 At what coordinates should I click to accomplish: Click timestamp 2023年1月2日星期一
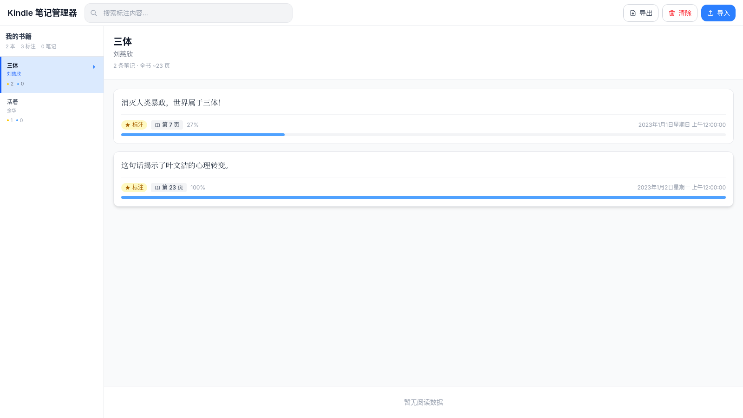point(682,188)
